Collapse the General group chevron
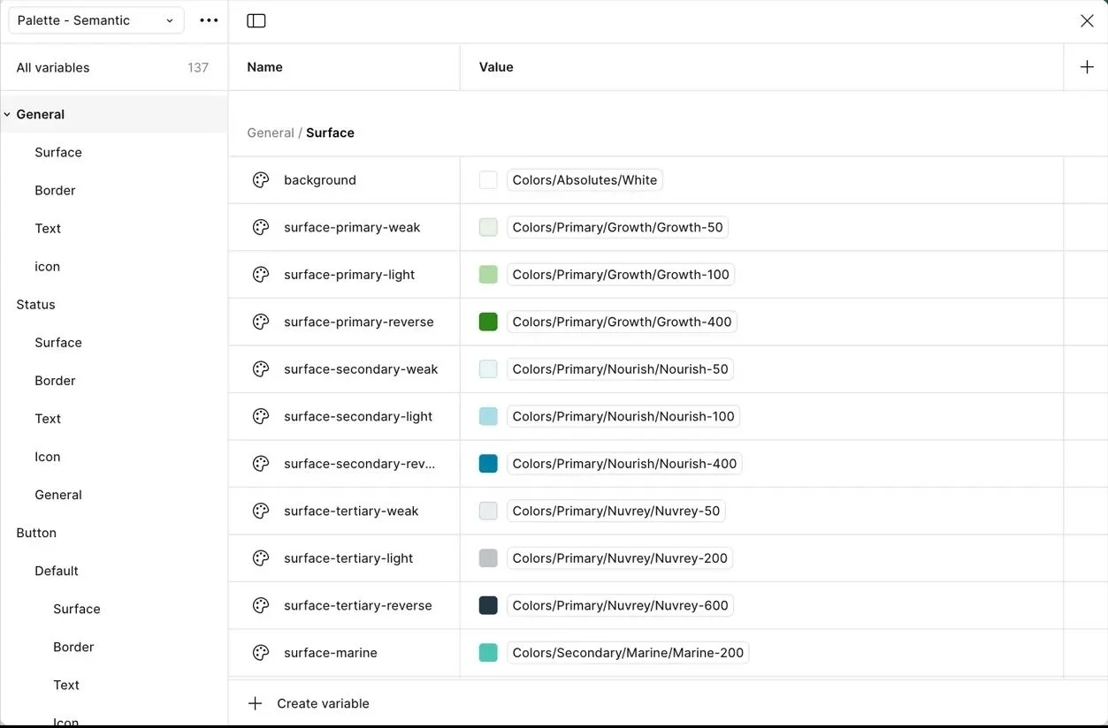This screenshot has width=1108, height=728. point(7,114)
